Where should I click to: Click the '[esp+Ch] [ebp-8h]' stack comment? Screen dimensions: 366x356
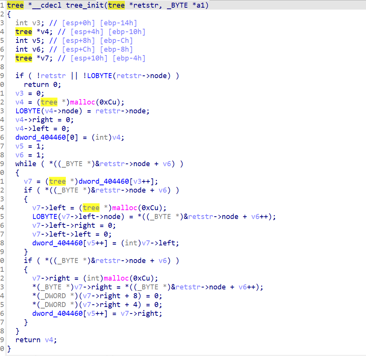[x=97, y=49]
